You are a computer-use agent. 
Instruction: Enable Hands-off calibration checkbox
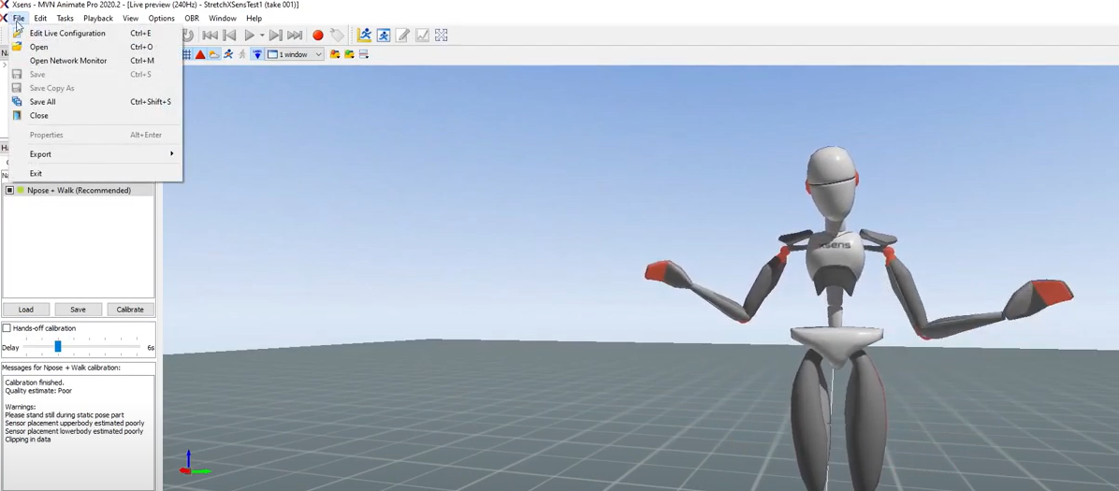coord(7,328)
